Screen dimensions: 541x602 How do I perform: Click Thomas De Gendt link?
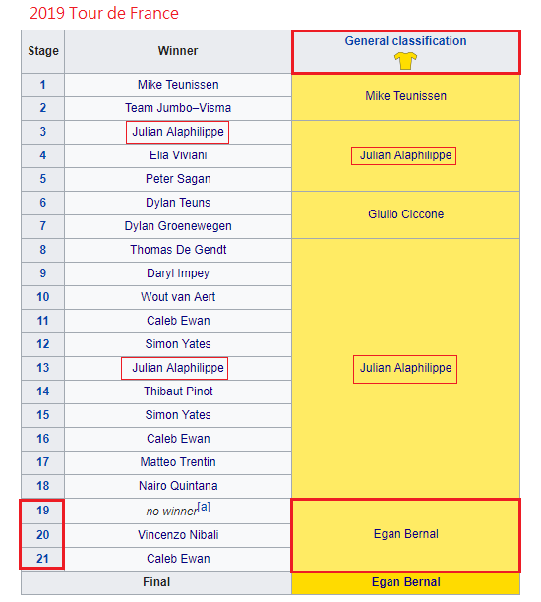[x=178, y=250]
